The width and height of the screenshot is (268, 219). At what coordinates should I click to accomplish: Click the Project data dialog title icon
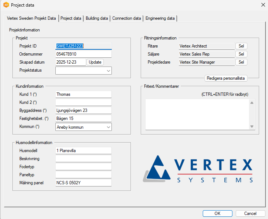(6, 5)
